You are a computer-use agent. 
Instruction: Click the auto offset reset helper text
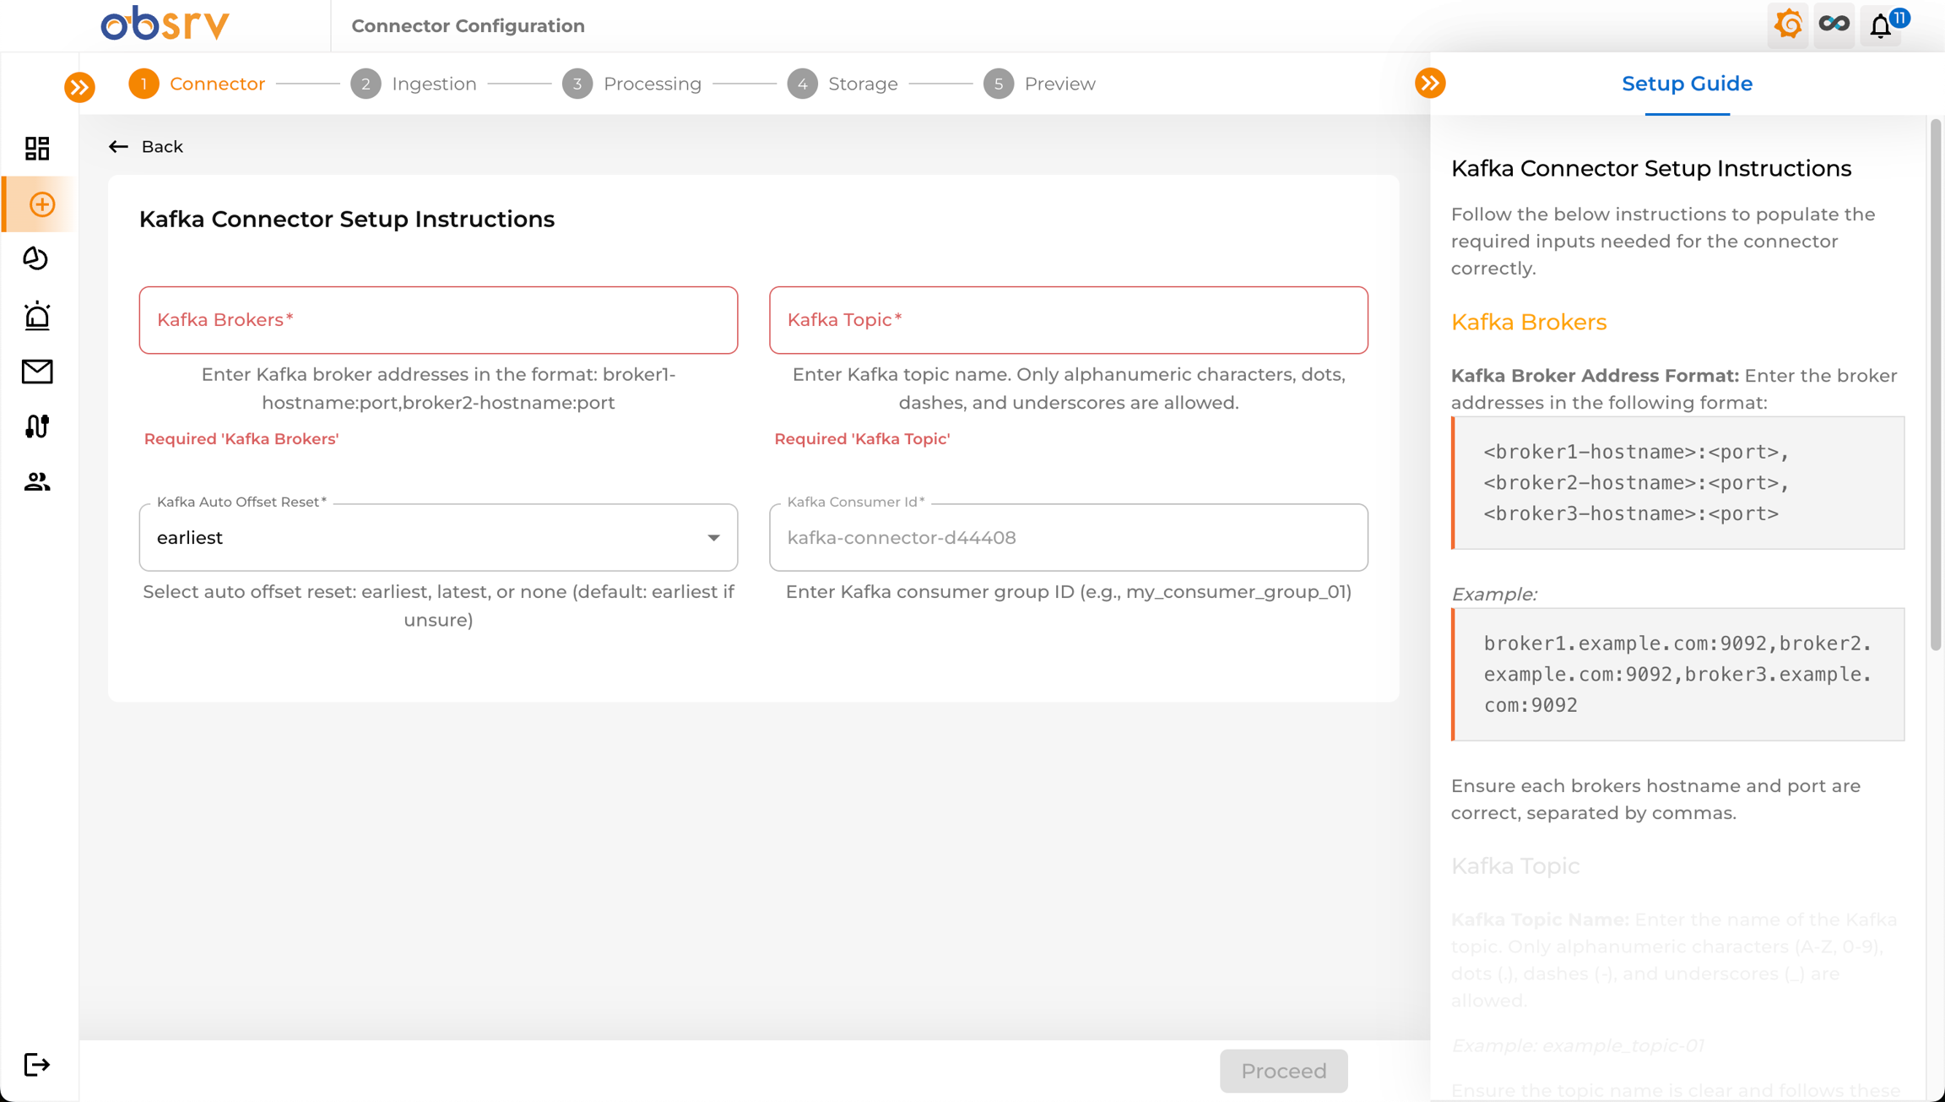click(438, 605)
